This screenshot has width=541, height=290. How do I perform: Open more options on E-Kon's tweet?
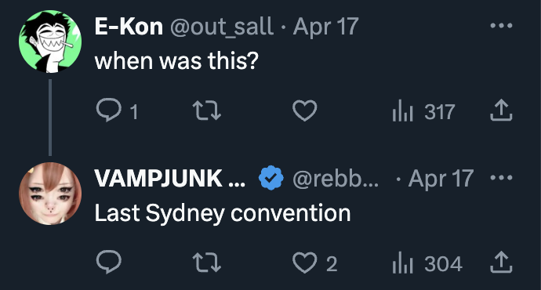(501, 26)
